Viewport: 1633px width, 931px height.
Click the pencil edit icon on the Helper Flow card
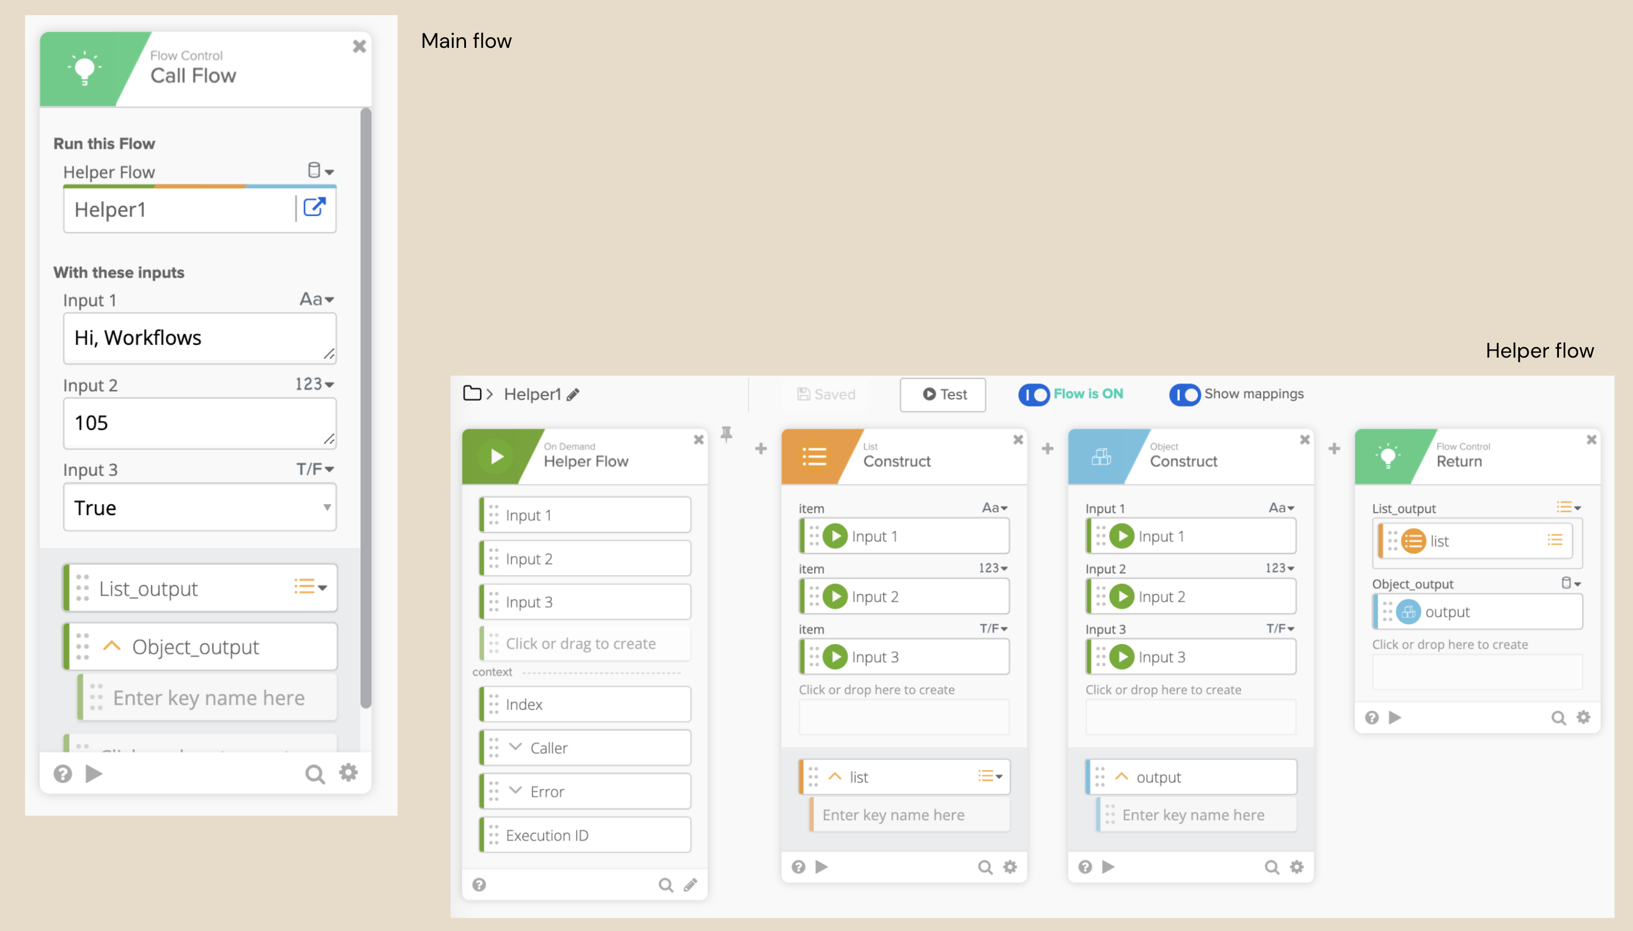point(689,884)
